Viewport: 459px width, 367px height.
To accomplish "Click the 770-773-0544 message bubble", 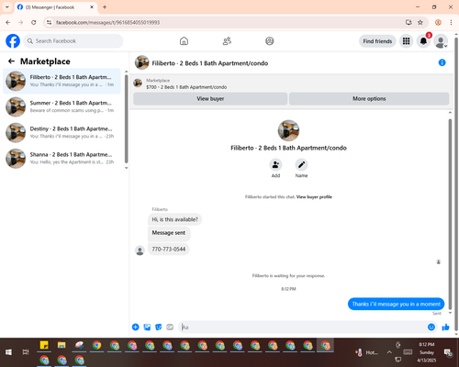I will tap(169, 250).
